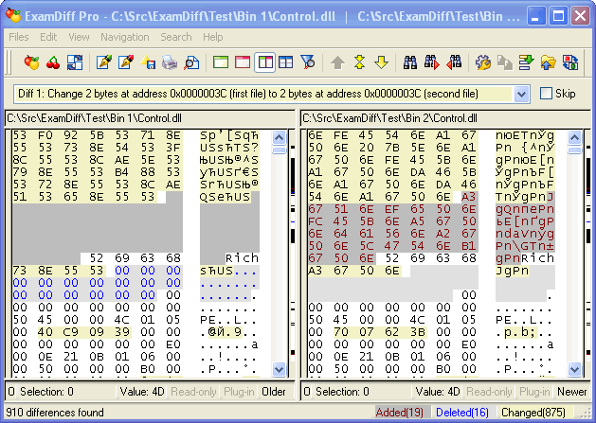Viewport: 596px width, 423px height.
Task: Open the Navigation menu
Action: (x=125, y=37)
